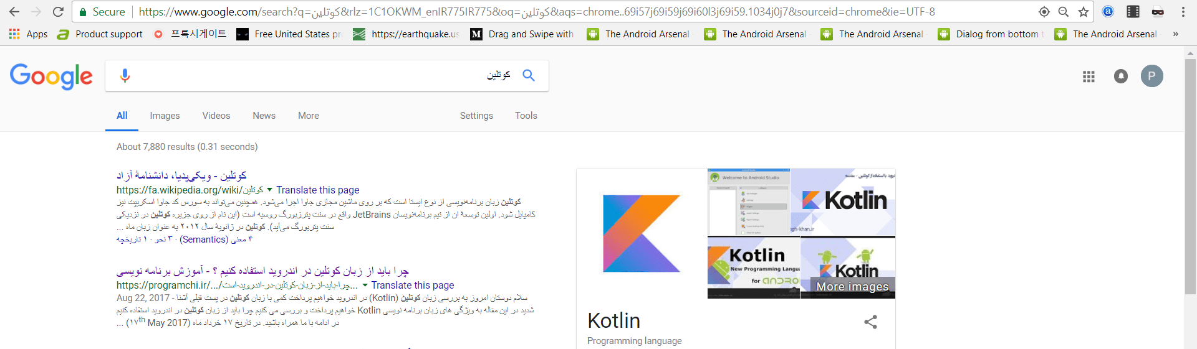This screenshot has height=349, width=1197.
Task: Open the Korean-titled bookmark
Action: click(190, 34)
